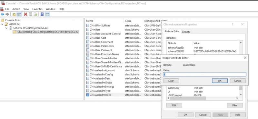258x119 pixels.
Task: Click the Attribute column header in Properties
Action: tap(172, 43)
